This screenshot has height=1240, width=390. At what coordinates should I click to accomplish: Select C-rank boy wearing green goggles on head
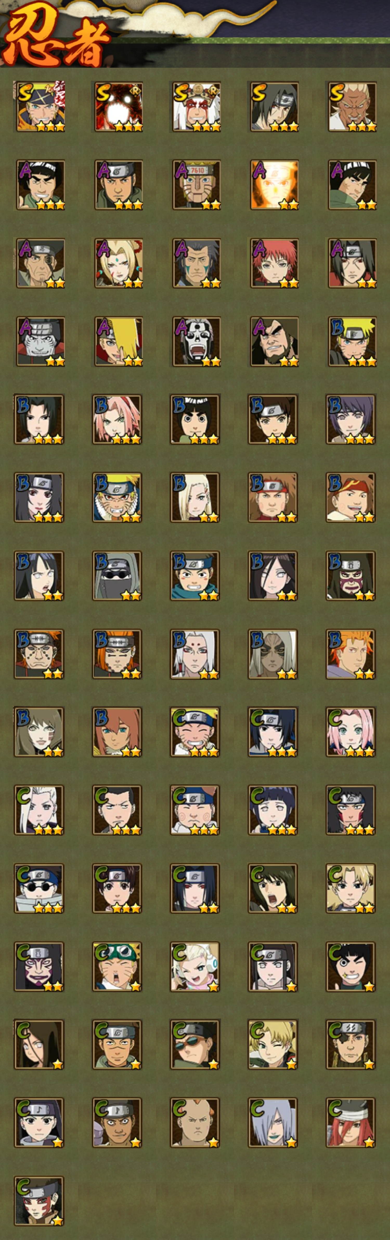[x=117, y=966]
